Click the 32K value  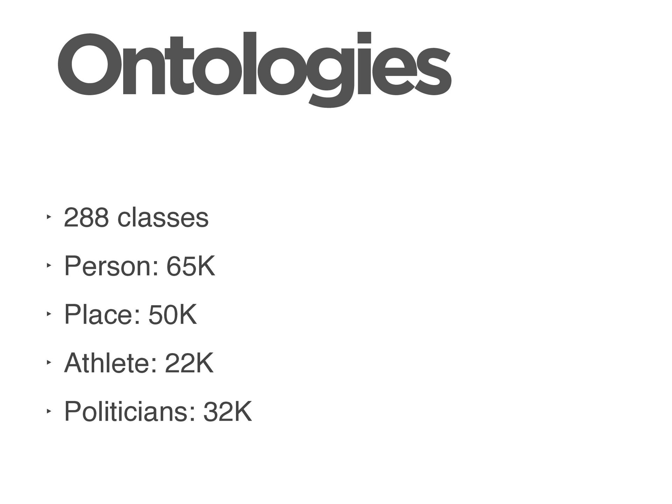coord(228,412)
